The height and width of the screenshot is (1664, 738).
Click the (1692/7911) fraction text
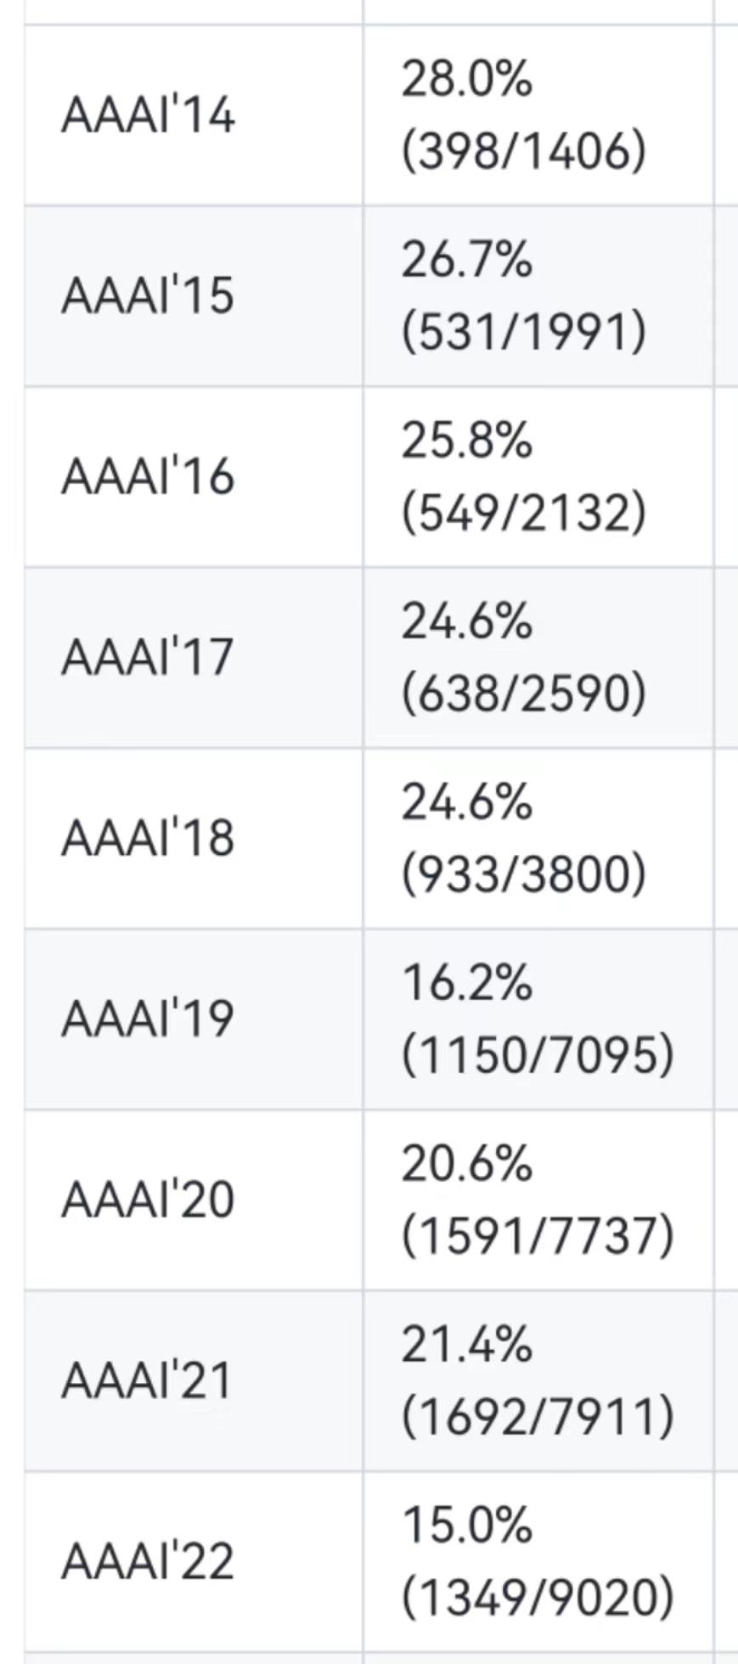coord(538,1416)
